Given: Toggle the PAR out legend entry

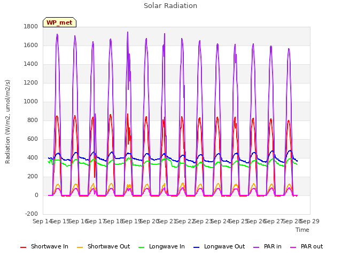Looking at the screenshot, I should click(306, 246).
